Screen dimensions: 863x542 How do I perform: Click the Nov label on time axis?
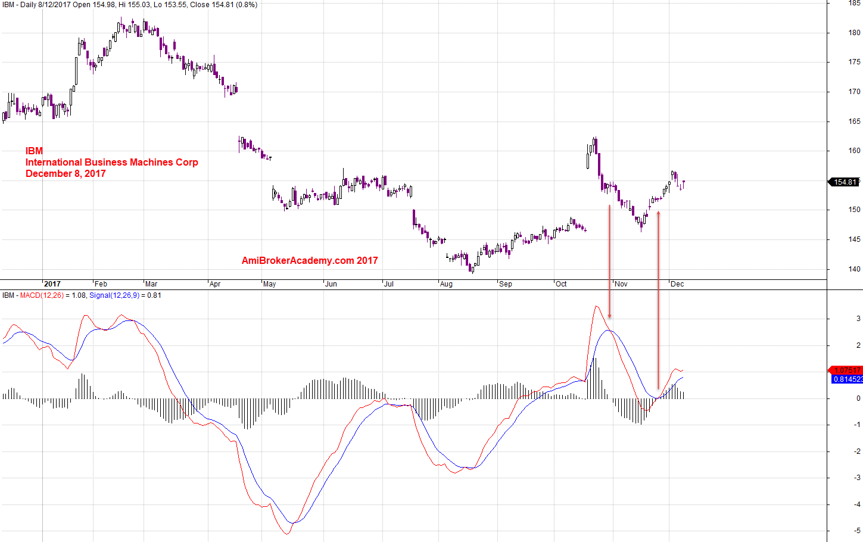pyautogui.click(x=621, y=284)
